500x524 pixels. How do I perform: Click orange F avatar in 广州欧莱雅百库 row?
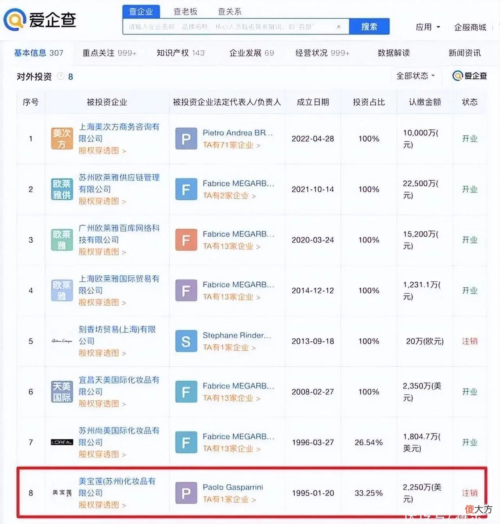(186, 240)
